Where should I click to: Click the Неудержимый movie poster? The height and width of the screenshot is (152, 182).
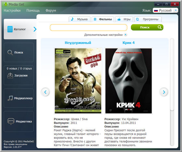[x=78, y=81]
